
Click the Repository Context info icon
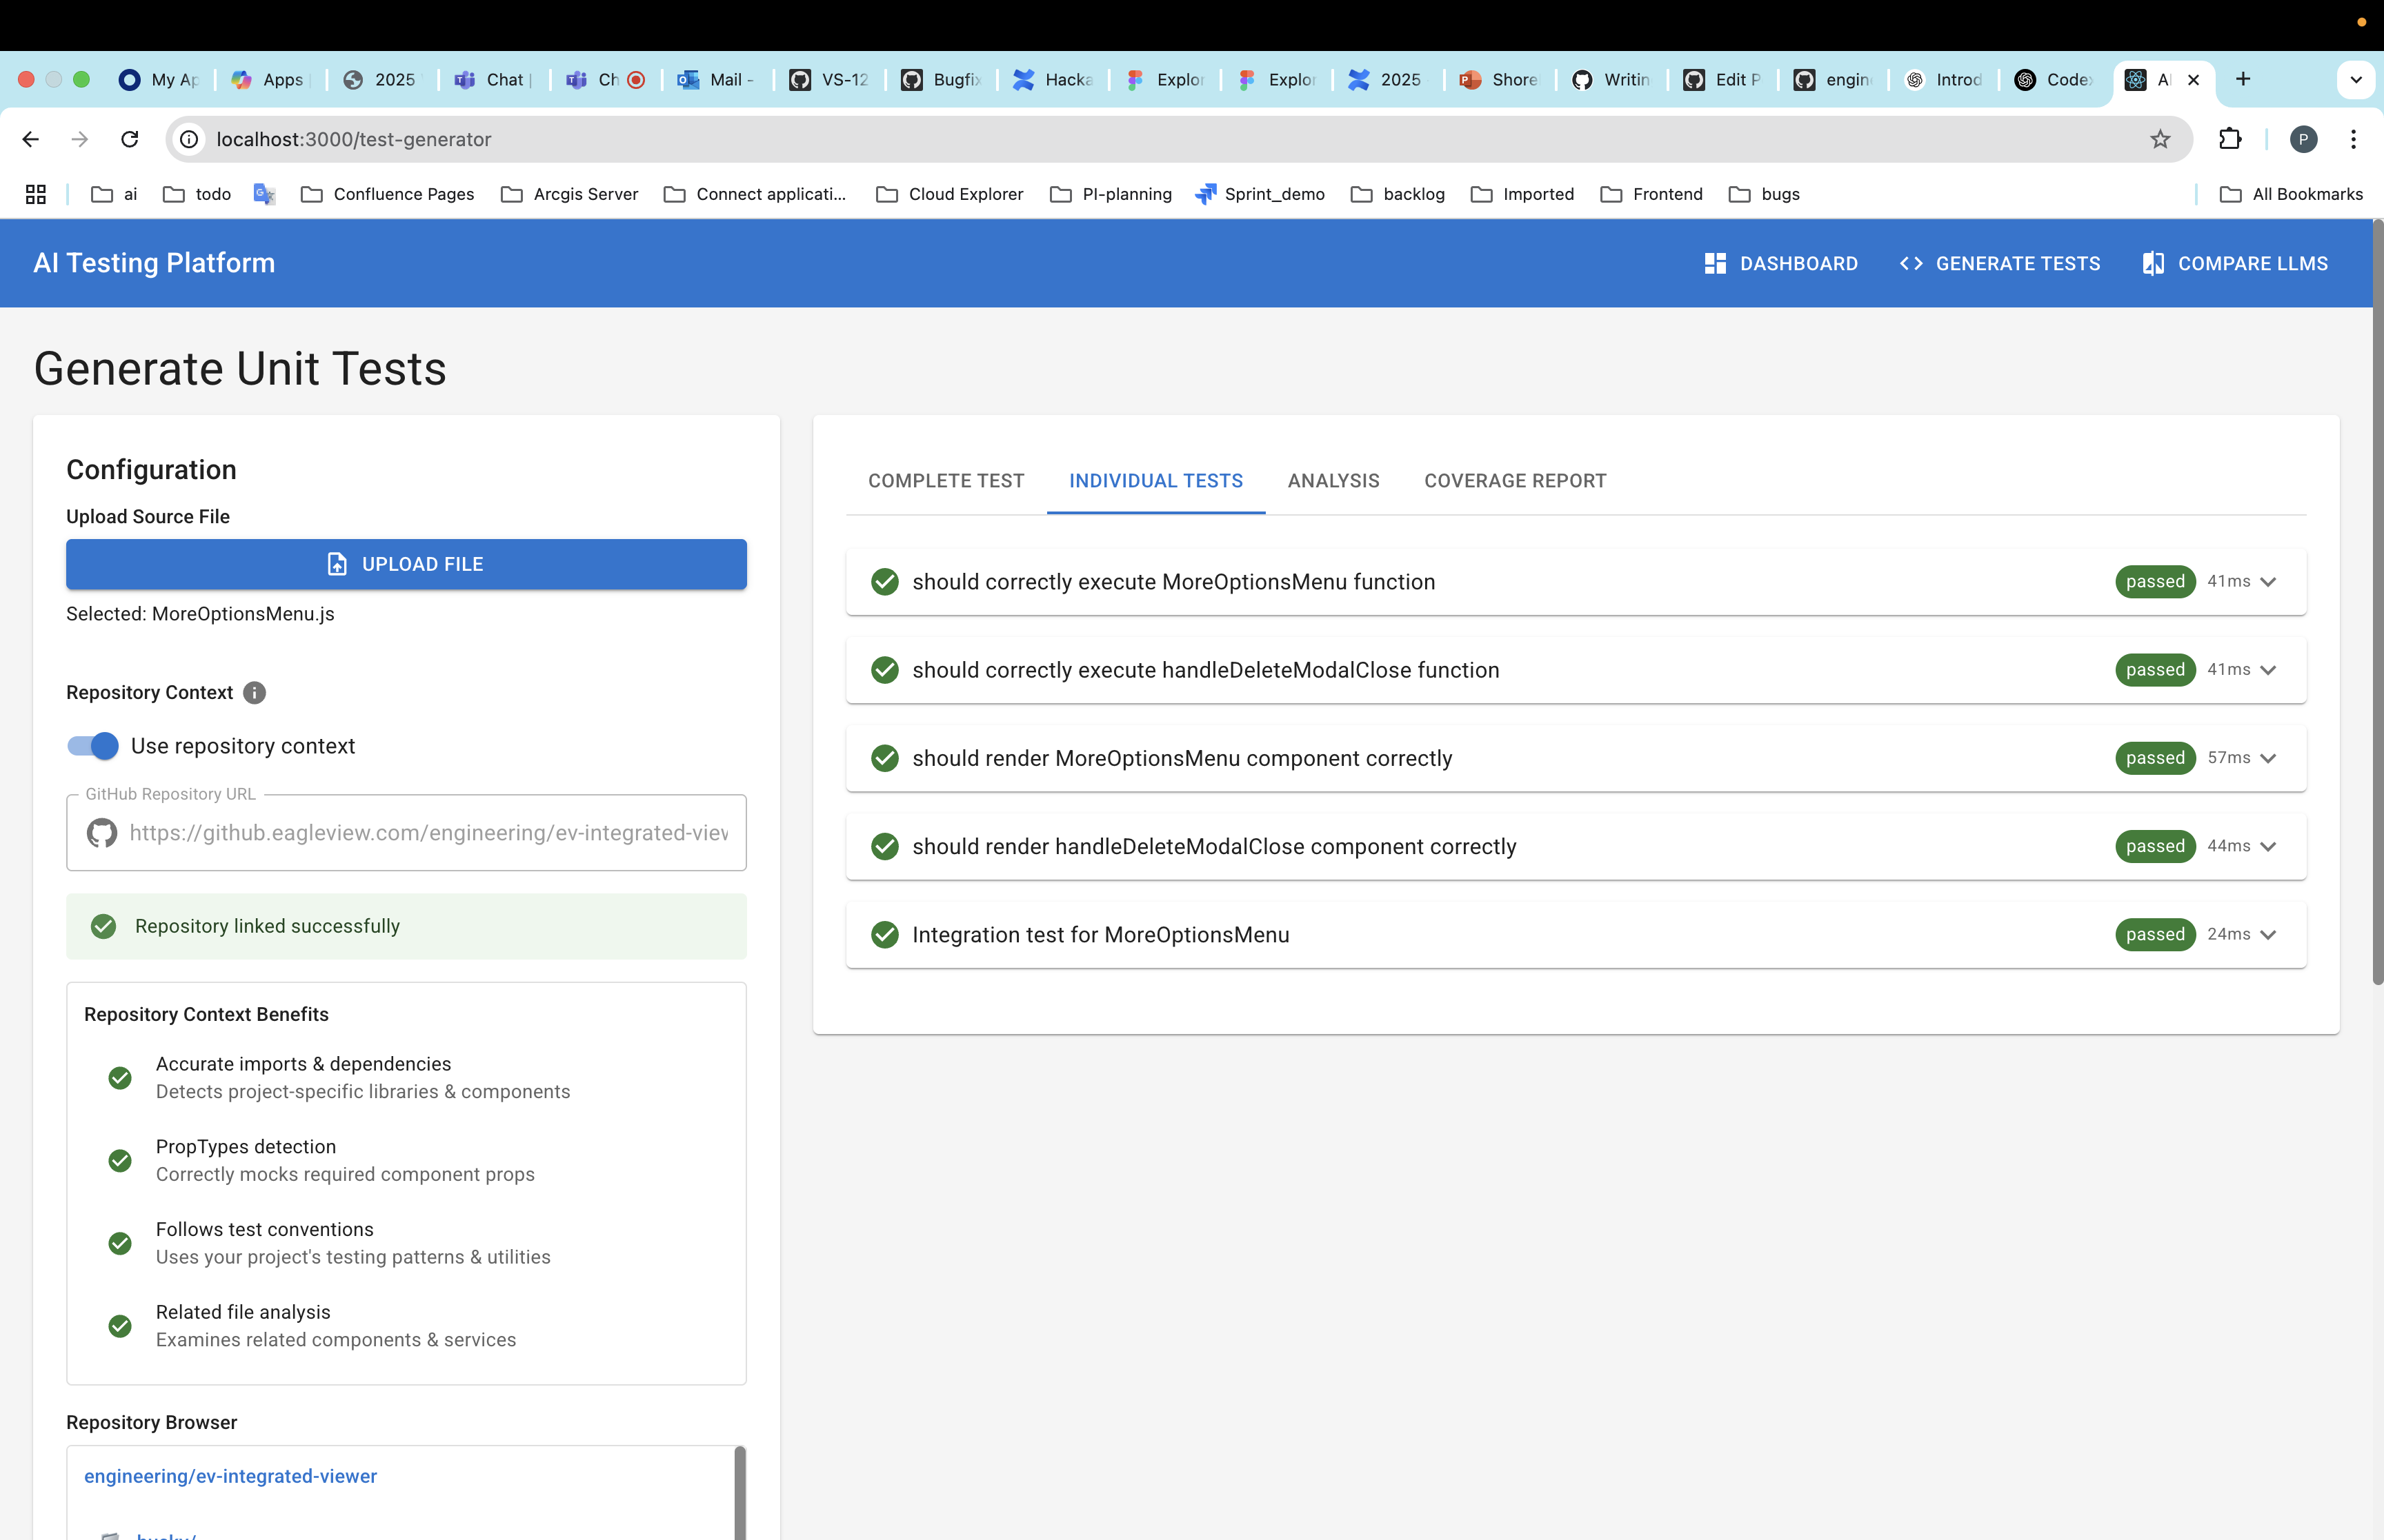click(x=254, y=692)
